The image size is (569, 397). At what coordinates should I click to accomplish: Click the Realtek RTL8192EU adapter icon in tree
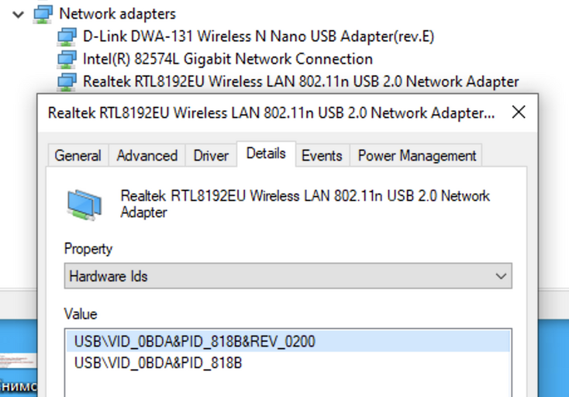click(x=67, y=82)
